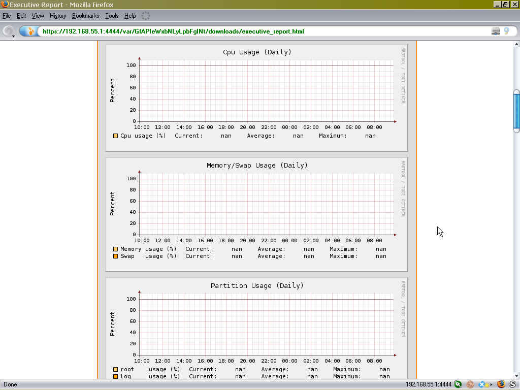This screenshot has height=390, width=520.
Task: Click the Memory usage legend color swatch
Action: (115, 249)
